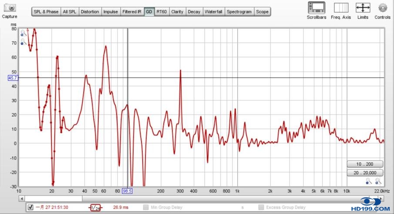Open the RT60 tab

point(162,12)
